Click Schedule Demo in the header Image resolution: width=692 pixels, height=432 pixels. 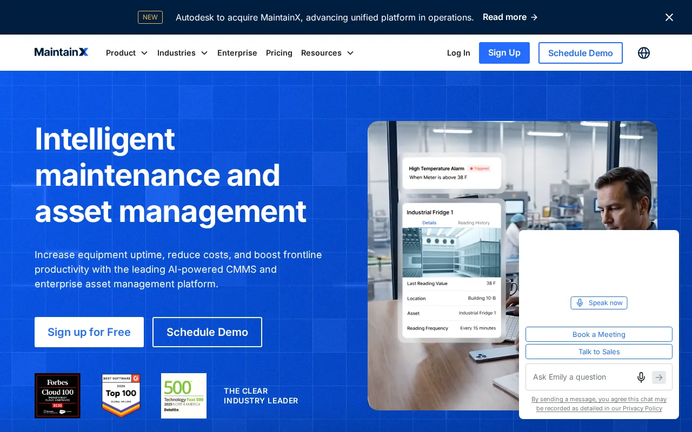click(581, 53)
